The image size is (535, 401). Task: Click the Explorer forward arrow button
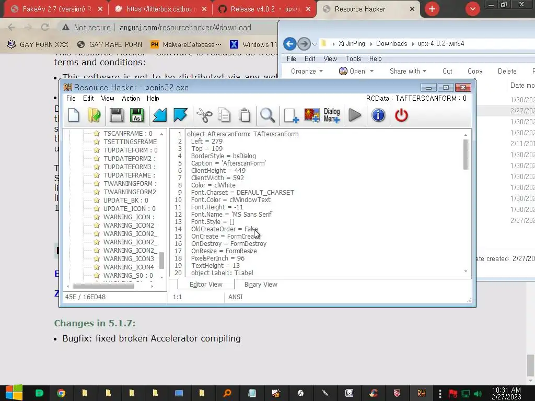pyautogui.click(x=304, y=44)
